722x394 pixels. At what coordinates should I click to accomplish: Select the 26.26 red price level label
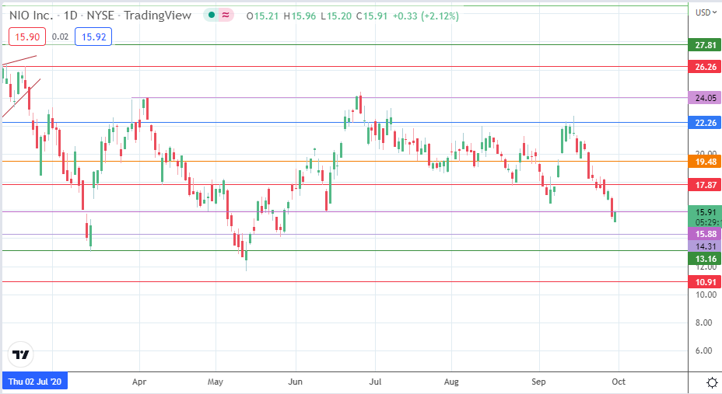pyautogui.click(x=705, y=67)
